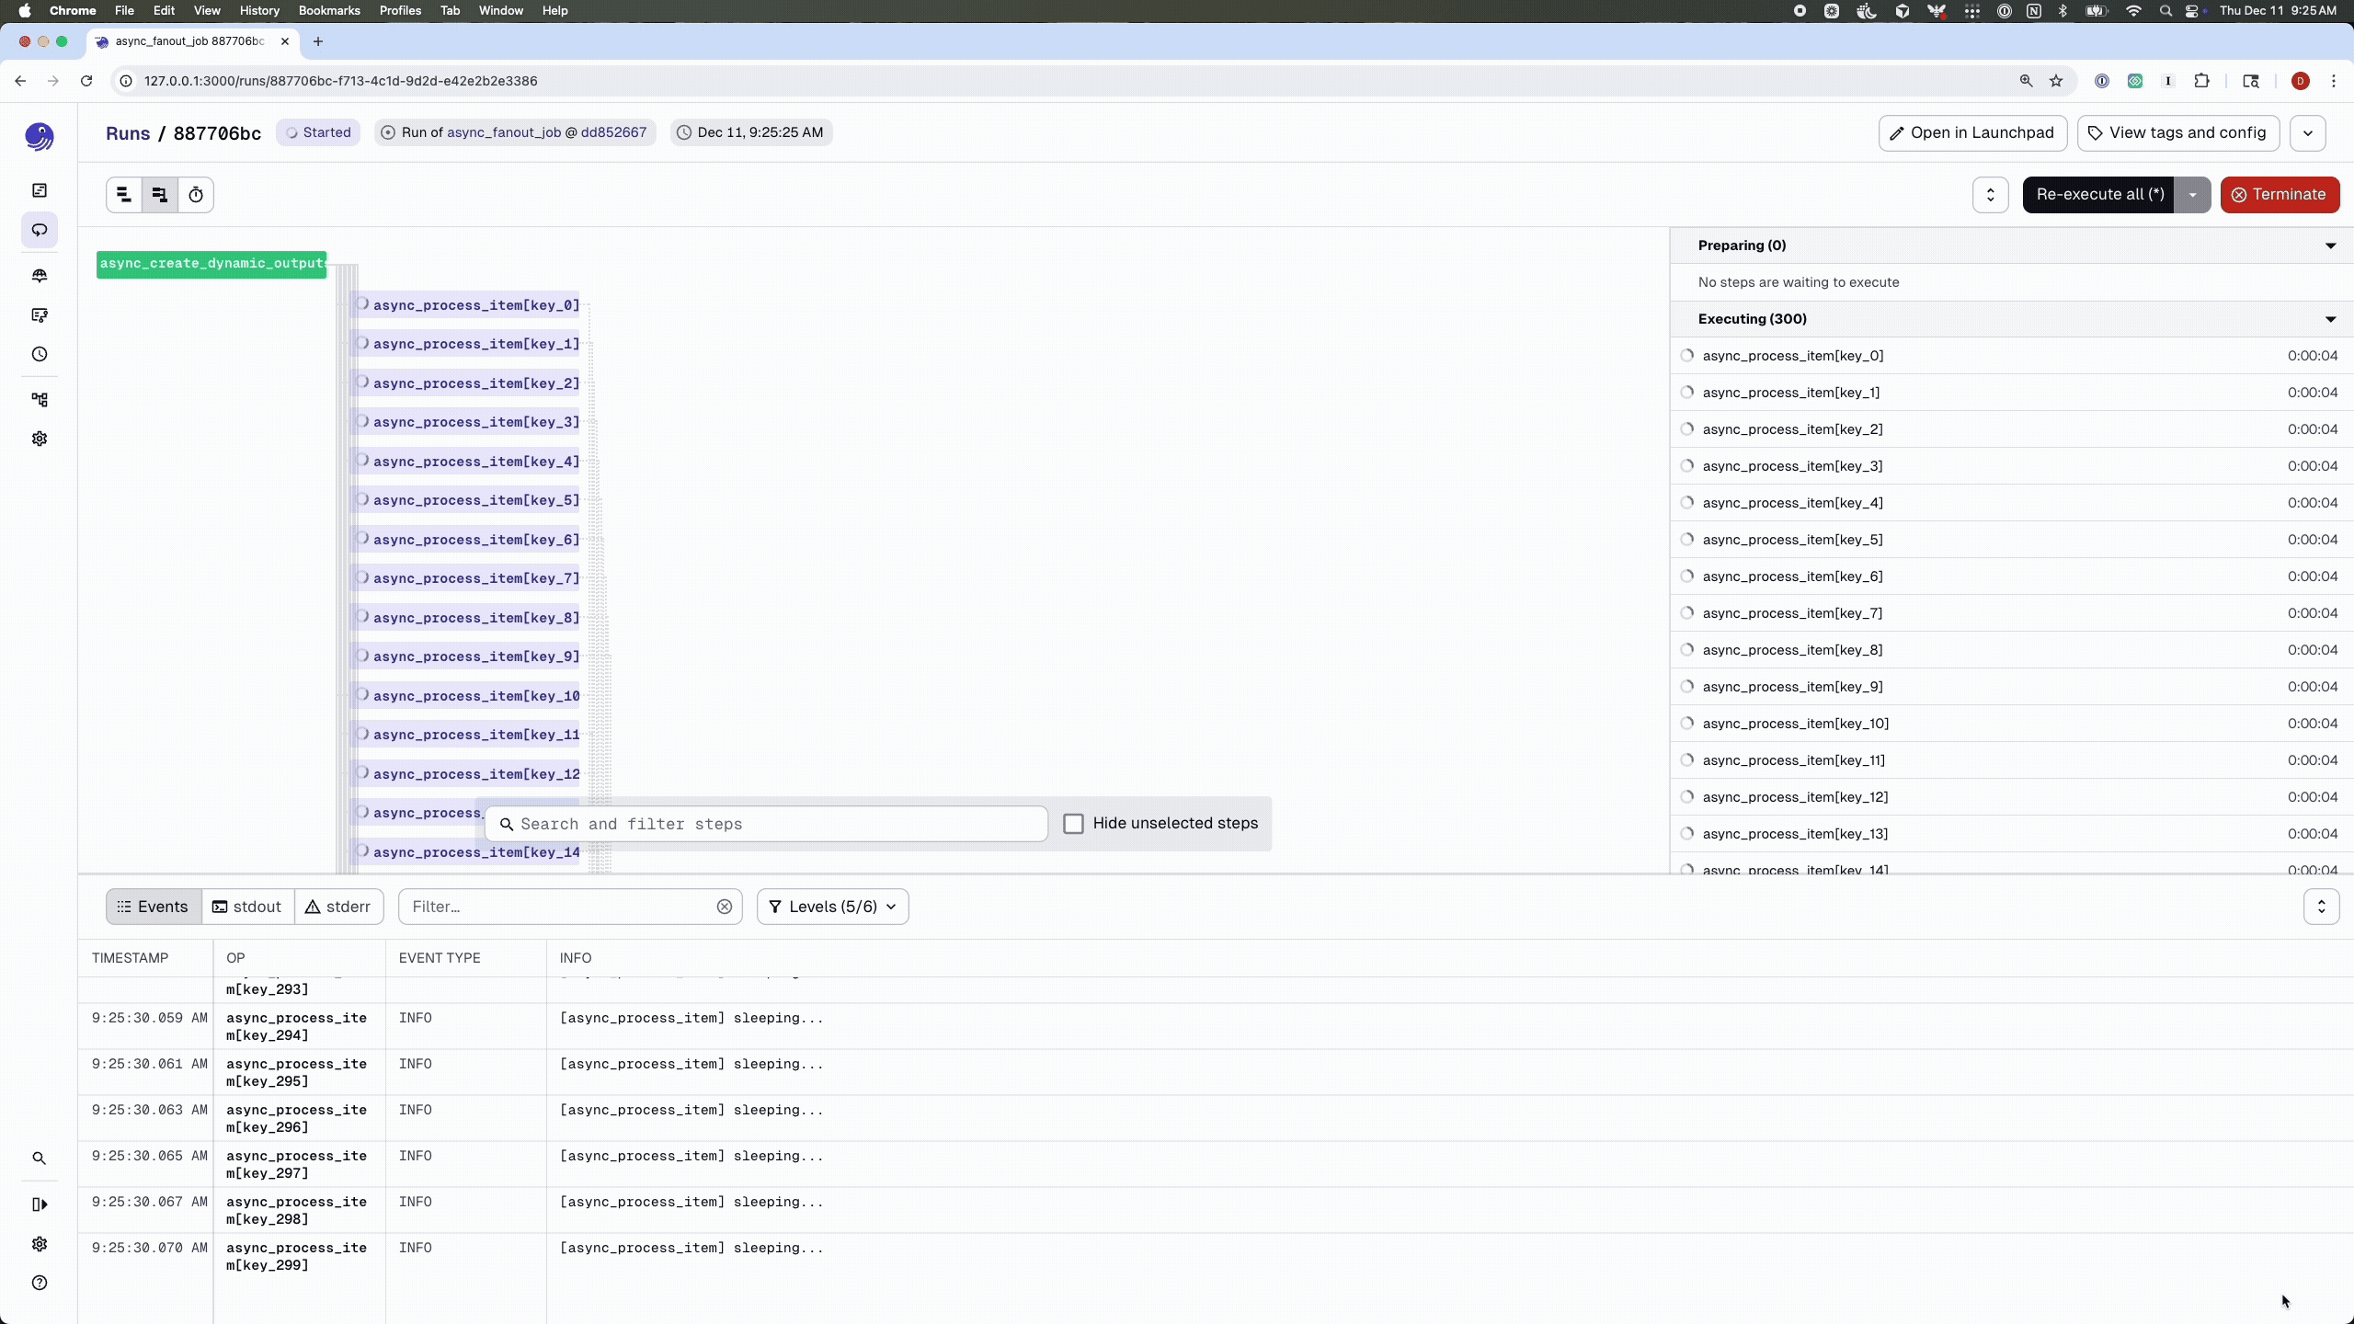Expand the Gantt panel with the toggle button

pos(1991,195)
